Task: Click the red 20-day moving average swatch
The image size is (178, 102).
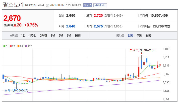Action: click(x=11, y=46)
